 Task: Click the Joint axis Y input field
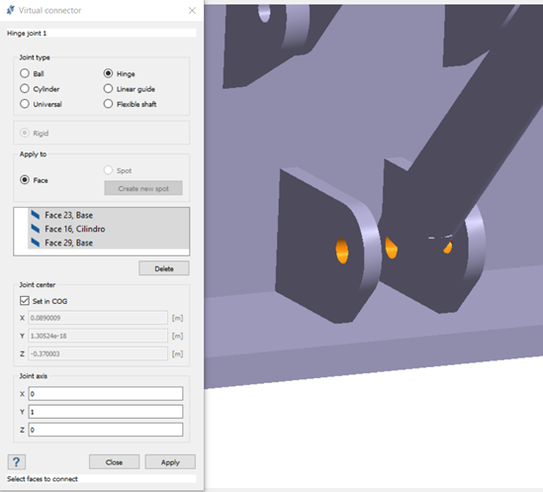tap(106, 412)
